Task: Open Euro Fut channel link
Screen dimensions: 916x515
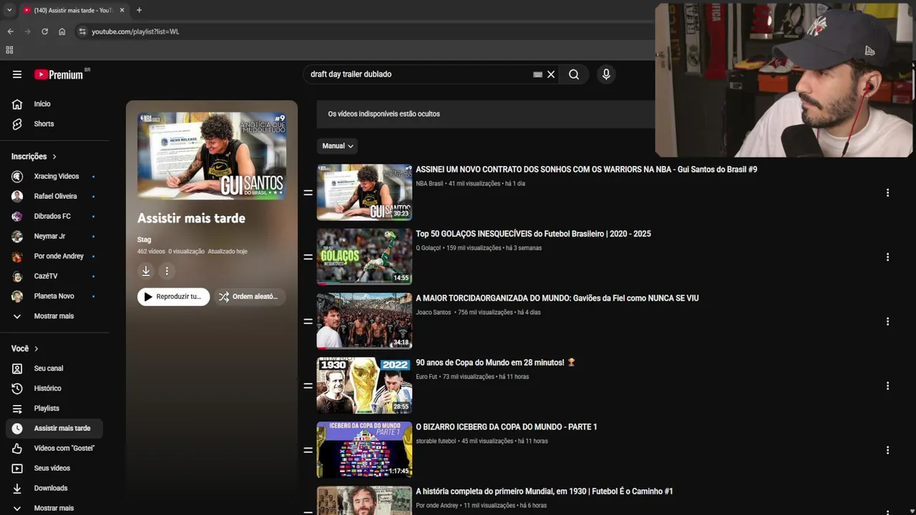Action: tap(427, 377)
